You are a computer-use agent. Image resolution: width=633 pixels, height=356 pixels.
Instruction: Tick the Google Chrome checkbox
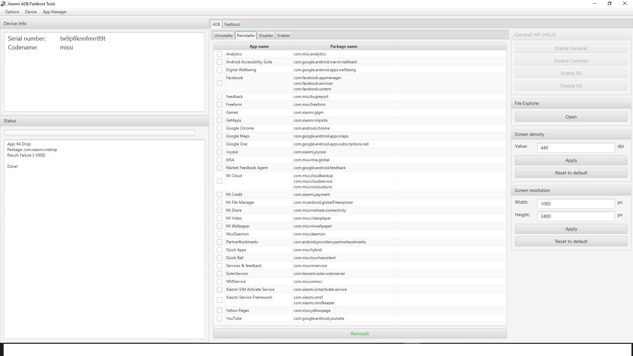pos(220,128)
